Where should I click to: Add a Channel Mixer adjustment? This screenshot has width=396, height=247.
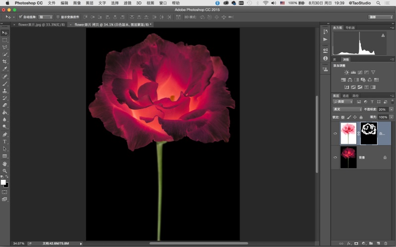pos(370,80)
